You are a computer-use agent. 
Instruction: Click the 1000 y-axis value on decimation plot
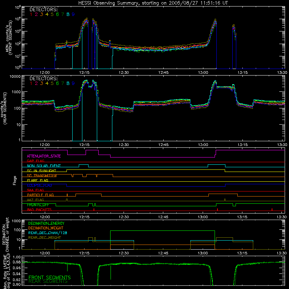point(16,221)
